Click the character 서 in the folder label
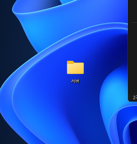The image size is (137, 144). pos(73,81)
